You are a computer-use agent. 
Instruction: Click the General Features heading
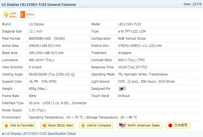[39, 5]
